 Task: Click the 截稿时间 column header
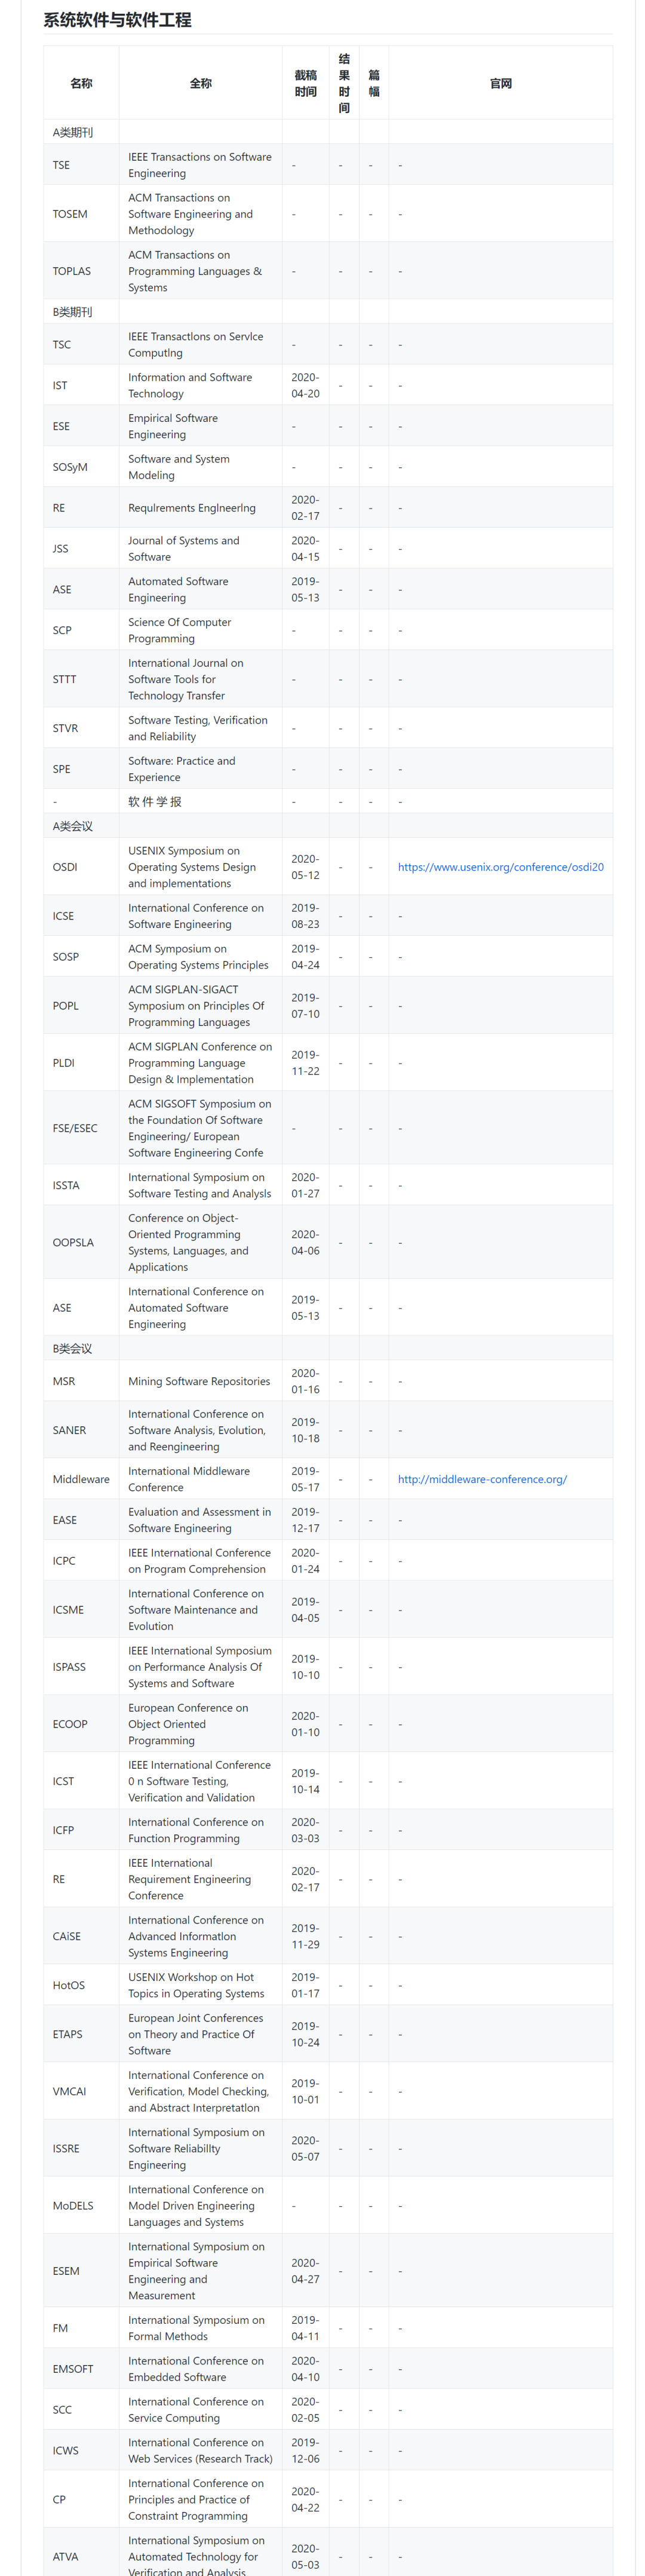click(305, 84)
